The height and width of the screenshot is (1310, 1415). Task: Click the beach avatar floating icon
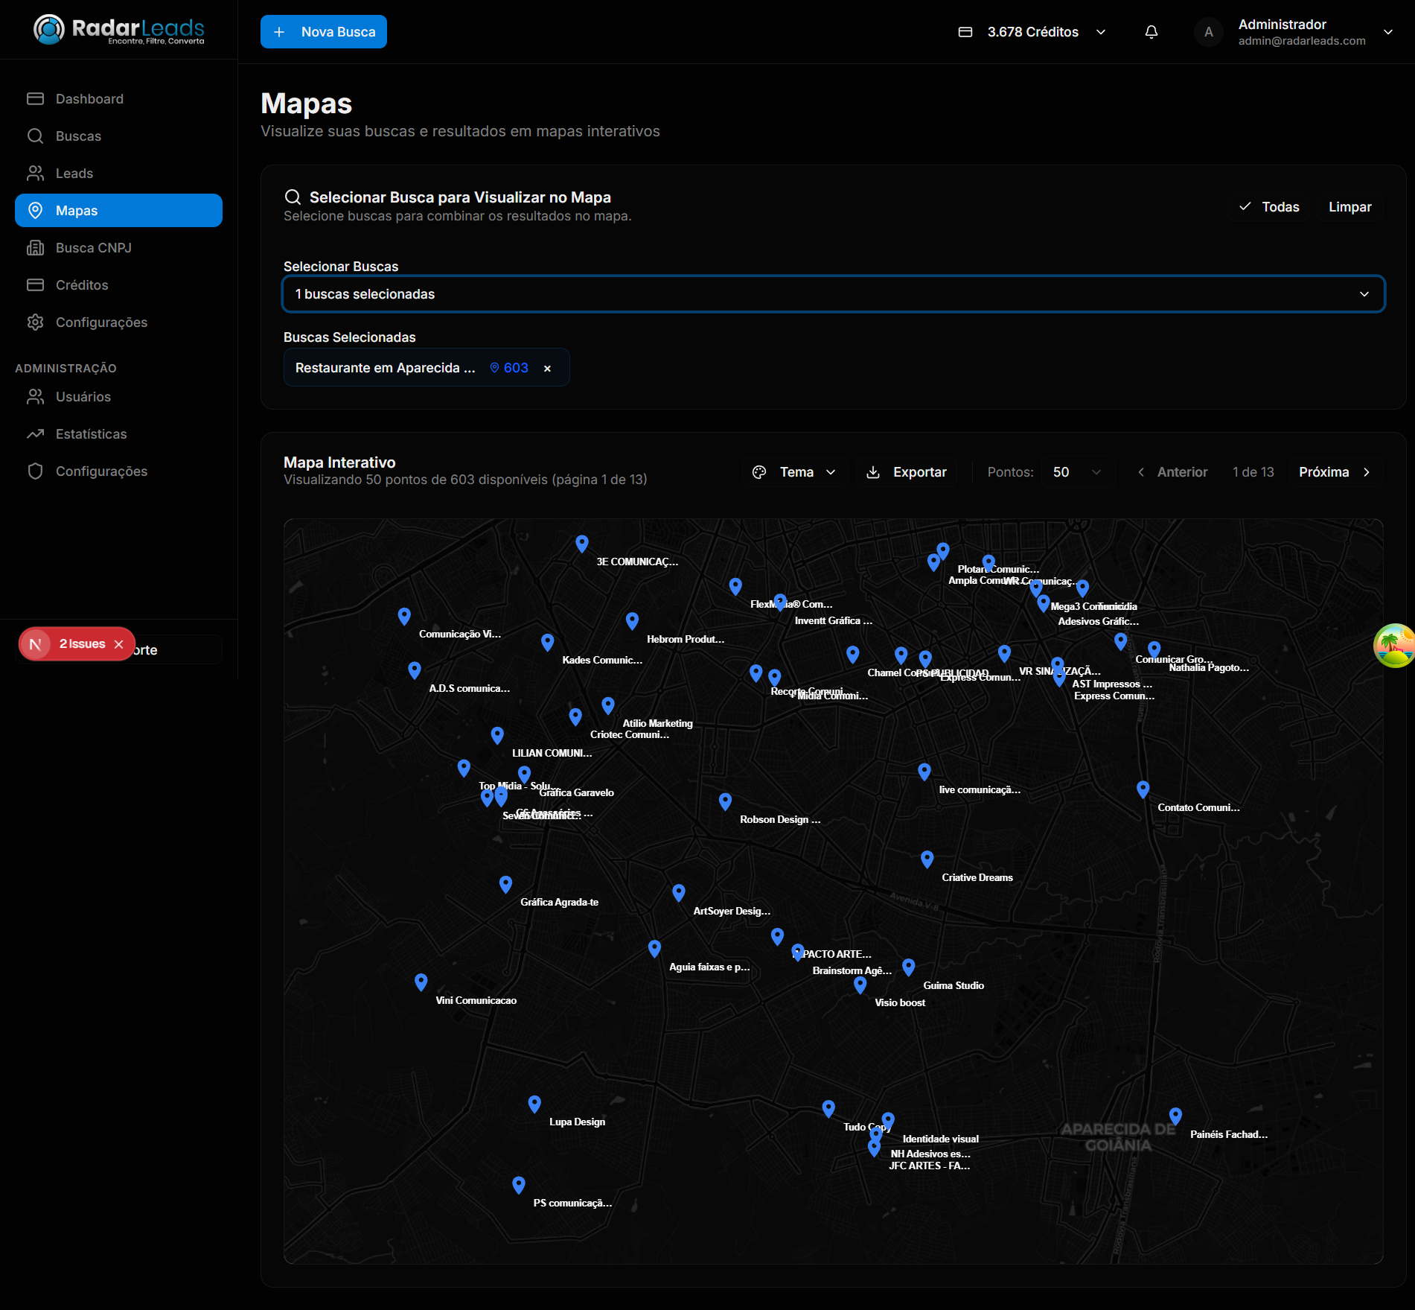click(x=1394, y=646)
